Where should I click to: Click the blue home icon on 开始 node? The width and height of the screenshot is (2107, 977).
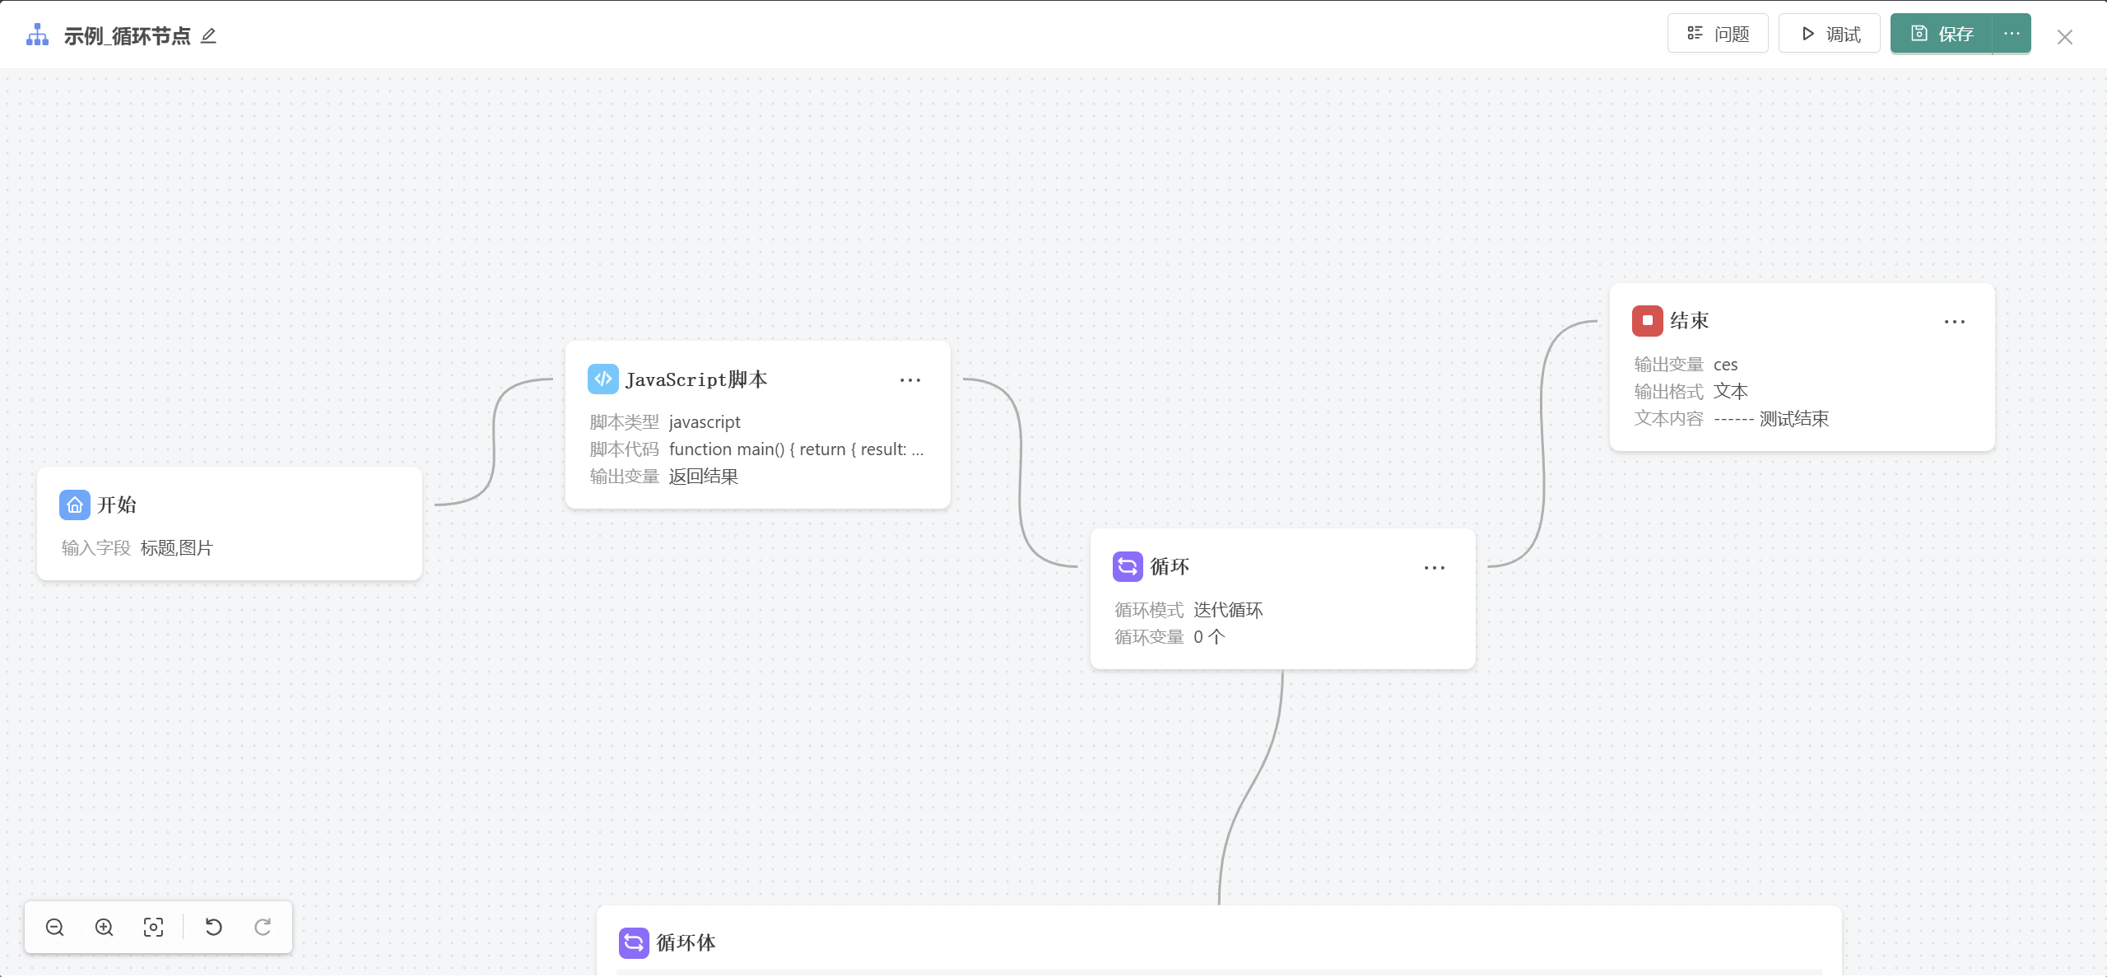point(75,505)
